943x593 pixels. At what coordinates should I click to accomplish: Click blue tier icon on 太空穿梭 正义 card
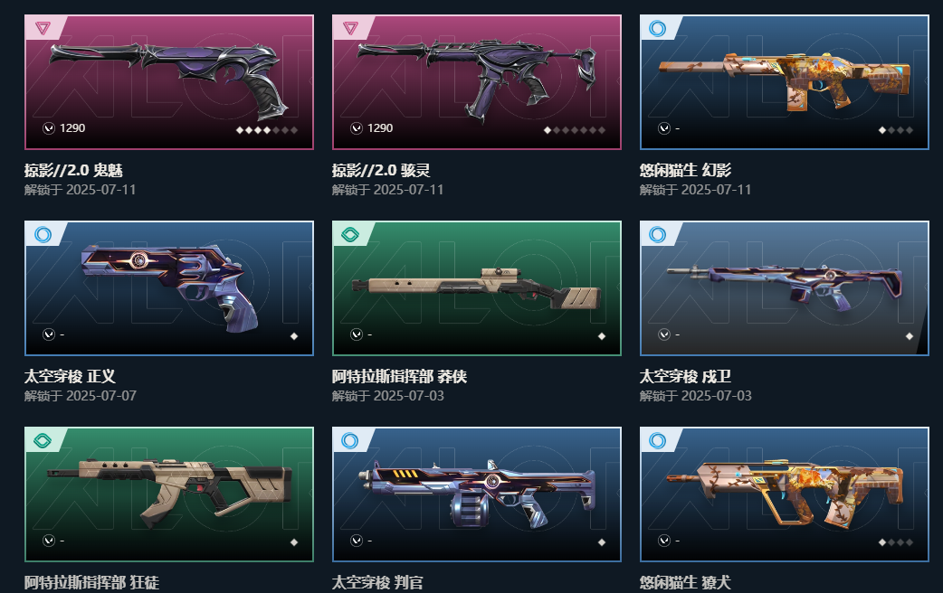point(43,234)
